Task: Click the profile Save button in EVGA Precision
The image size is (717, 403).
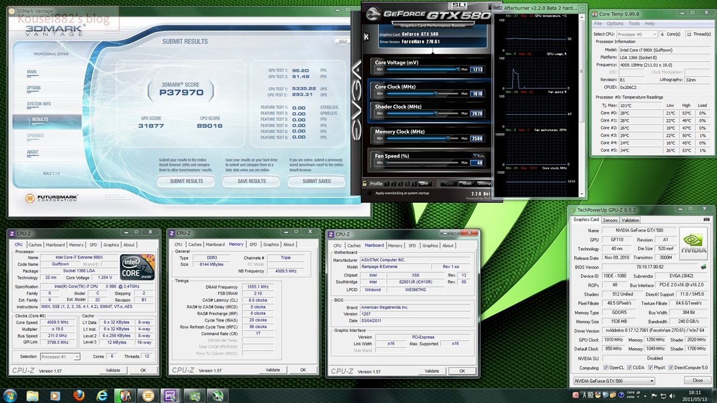Action: 424,184
